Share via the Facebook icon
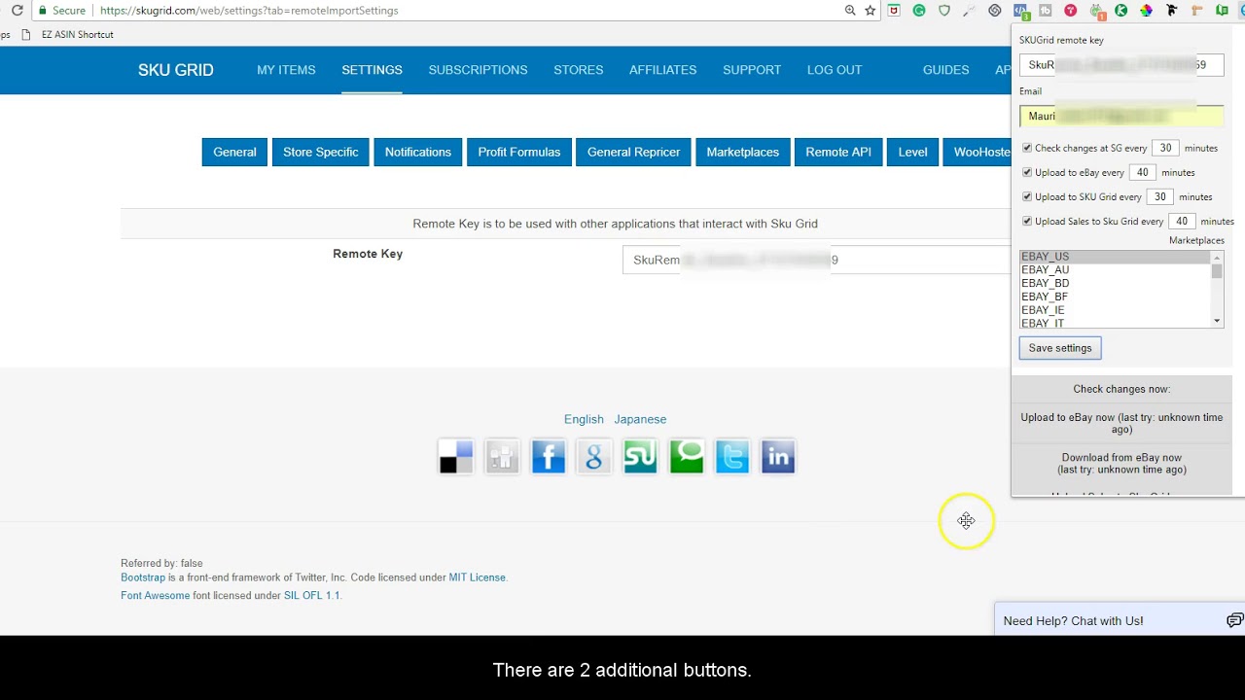This screenshot has height=700, width=1245. click(x=548, y=457)
